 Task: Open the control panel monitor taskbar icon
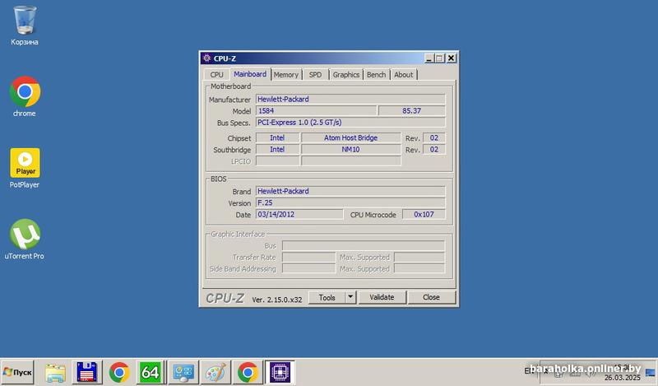[x=183, y=373]
